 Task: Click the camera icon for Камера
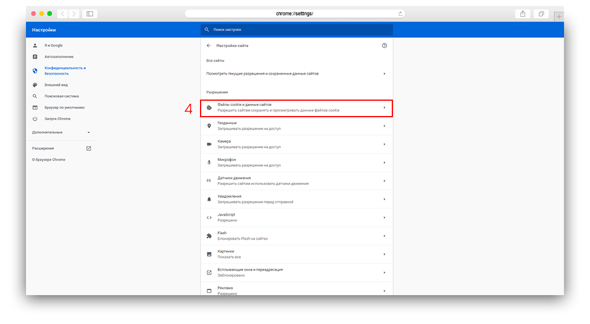[209, 144]
